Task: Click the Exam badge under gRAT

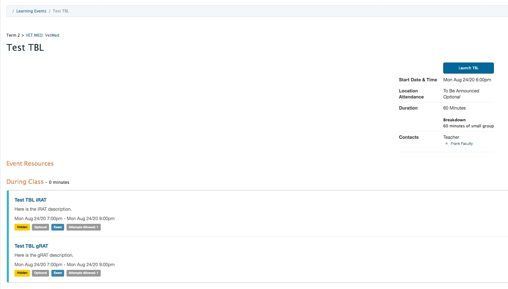Action: [58, 273]
